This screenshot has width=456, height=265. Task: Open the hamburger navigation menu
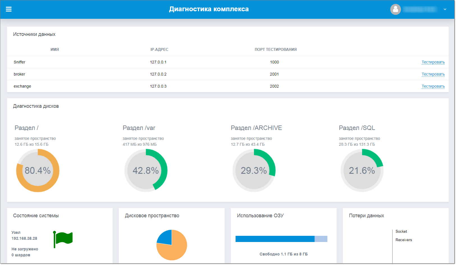pos(9,9)
